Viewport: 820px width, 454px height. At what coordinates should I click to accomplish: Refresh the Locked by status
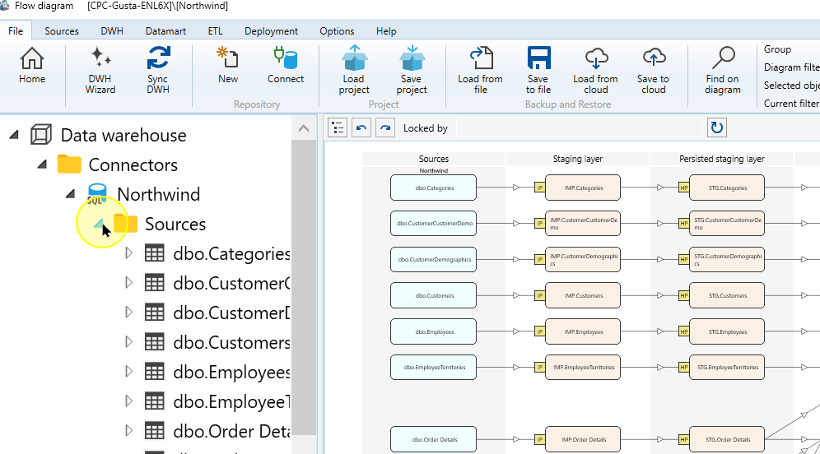717,127
